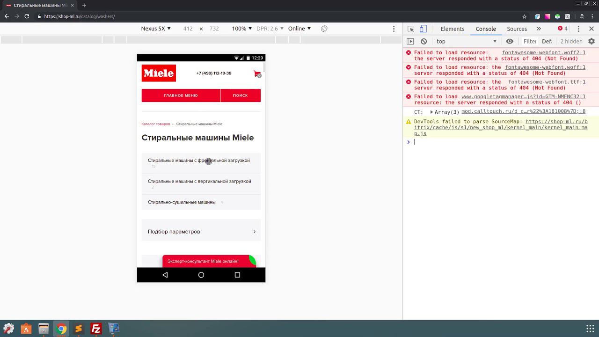Open the Sources tab
599x337 pixels.
[517, 29]
